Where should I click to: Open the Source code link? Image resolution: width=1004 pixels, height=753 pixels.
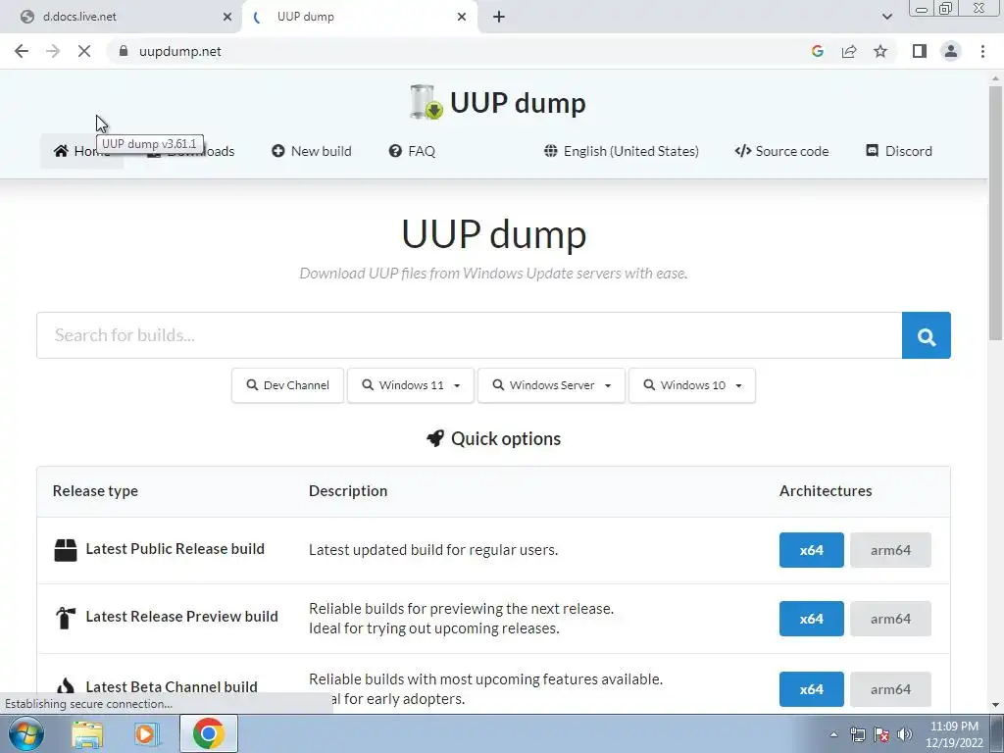781,151
